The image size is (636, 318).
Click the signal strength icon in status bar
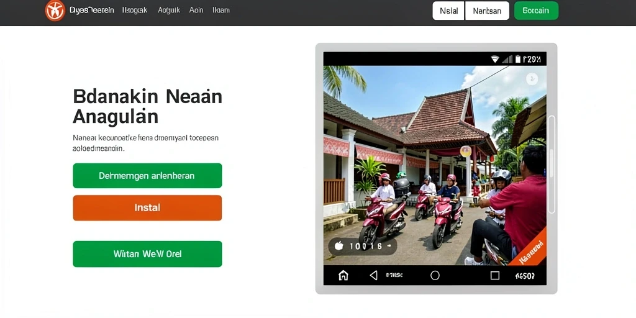pos(507,59)
